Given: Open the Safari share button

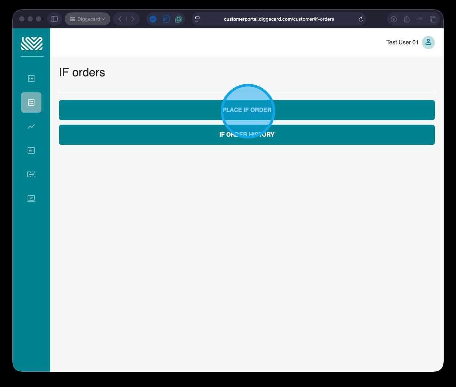Looking at the screenshot, I should 407,19.
